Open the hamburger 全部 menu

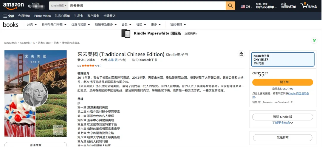coord(9,16)
